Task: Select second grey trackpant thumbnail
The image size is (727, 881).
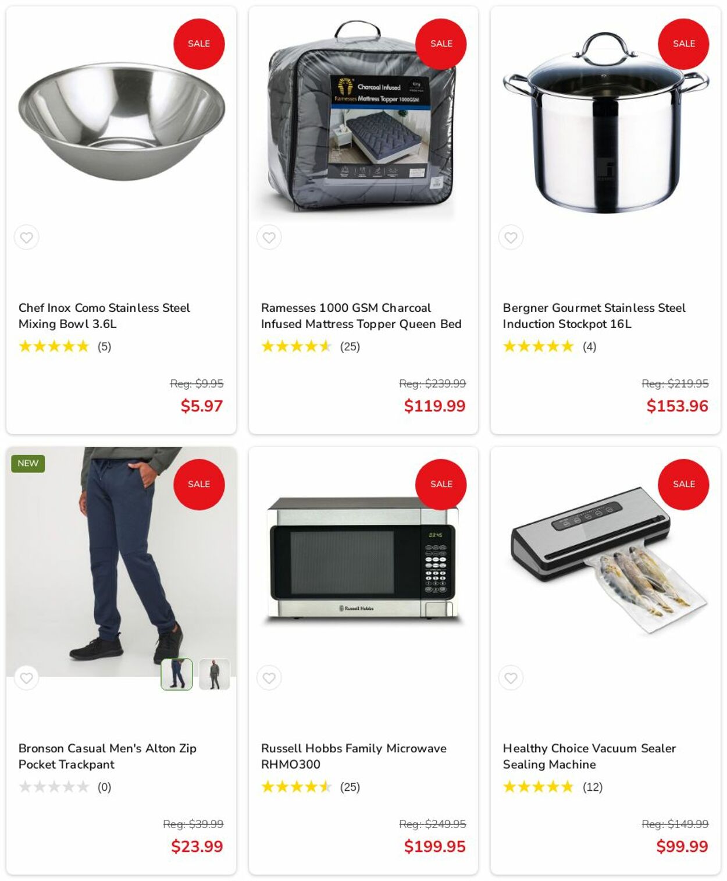Action: (215, 674)
